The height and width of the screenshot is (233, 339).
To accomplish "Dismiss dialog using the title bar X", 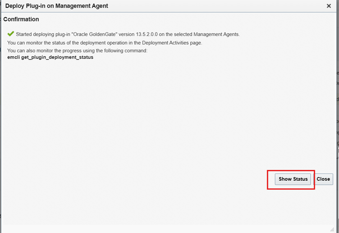I will pos(329,6).
